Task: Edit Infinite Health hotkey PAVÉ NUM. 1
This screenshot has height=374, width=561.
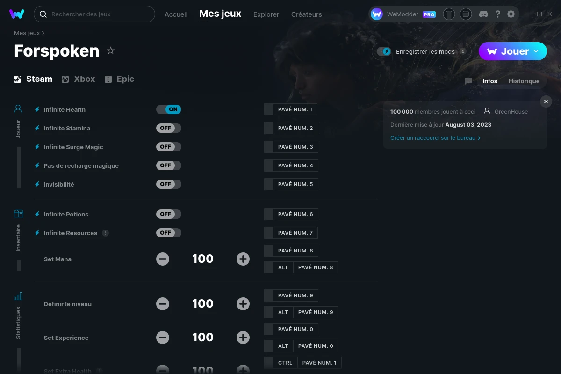Action: [291, 109]
